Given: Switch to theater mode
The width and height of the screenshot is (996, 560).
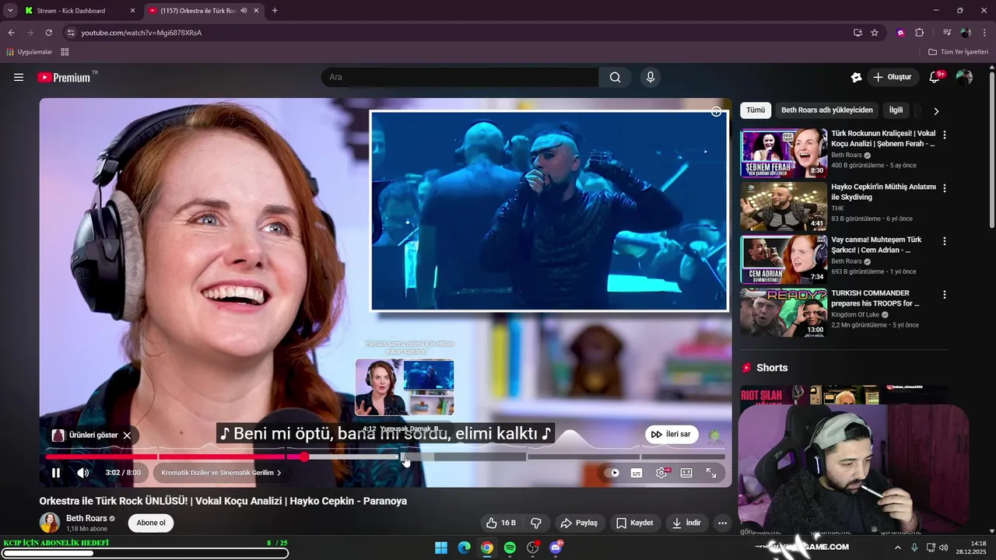Looking at the screenshot, I should coord(686,473).
